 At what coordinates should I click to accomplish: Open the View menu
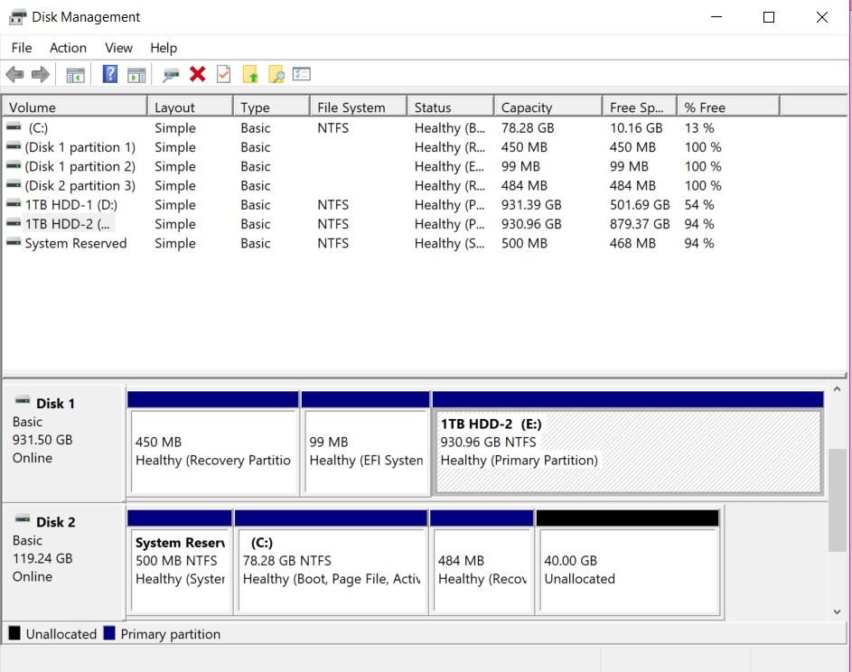118,48
